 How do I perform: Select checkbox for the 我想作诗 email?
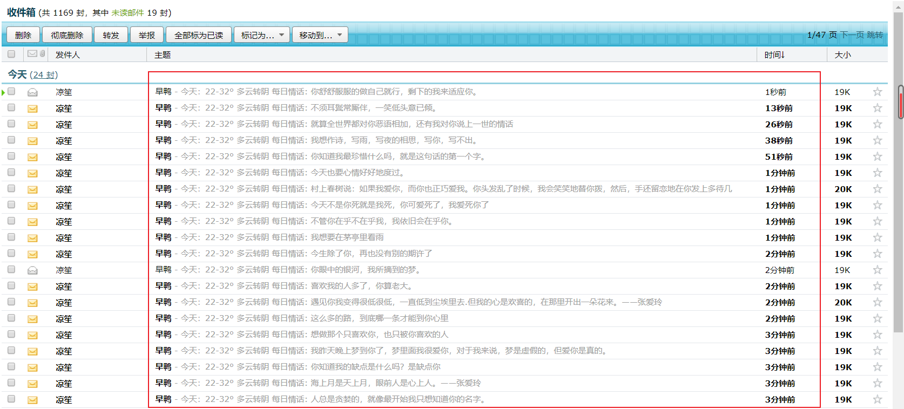[11, 140]
